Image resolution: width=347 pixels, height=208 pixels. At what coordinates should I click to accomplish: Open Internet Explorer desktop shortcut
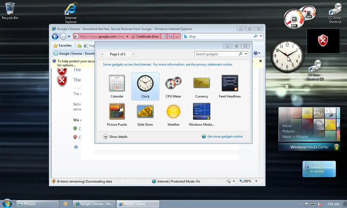(71, 13)
